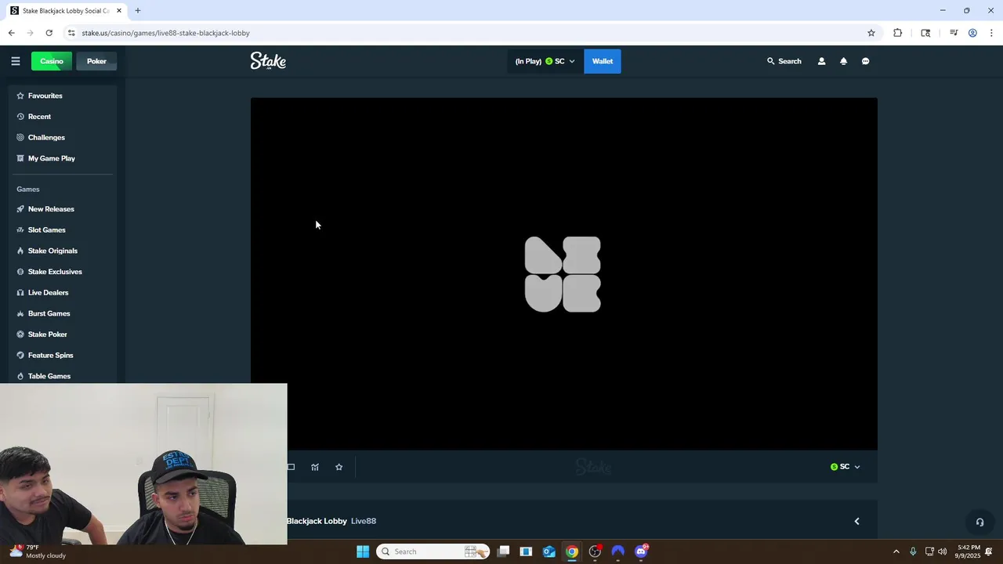Open Burst Games category
Image resolution: width=1003 pixels, height=564 pixels.
point(63,313)
